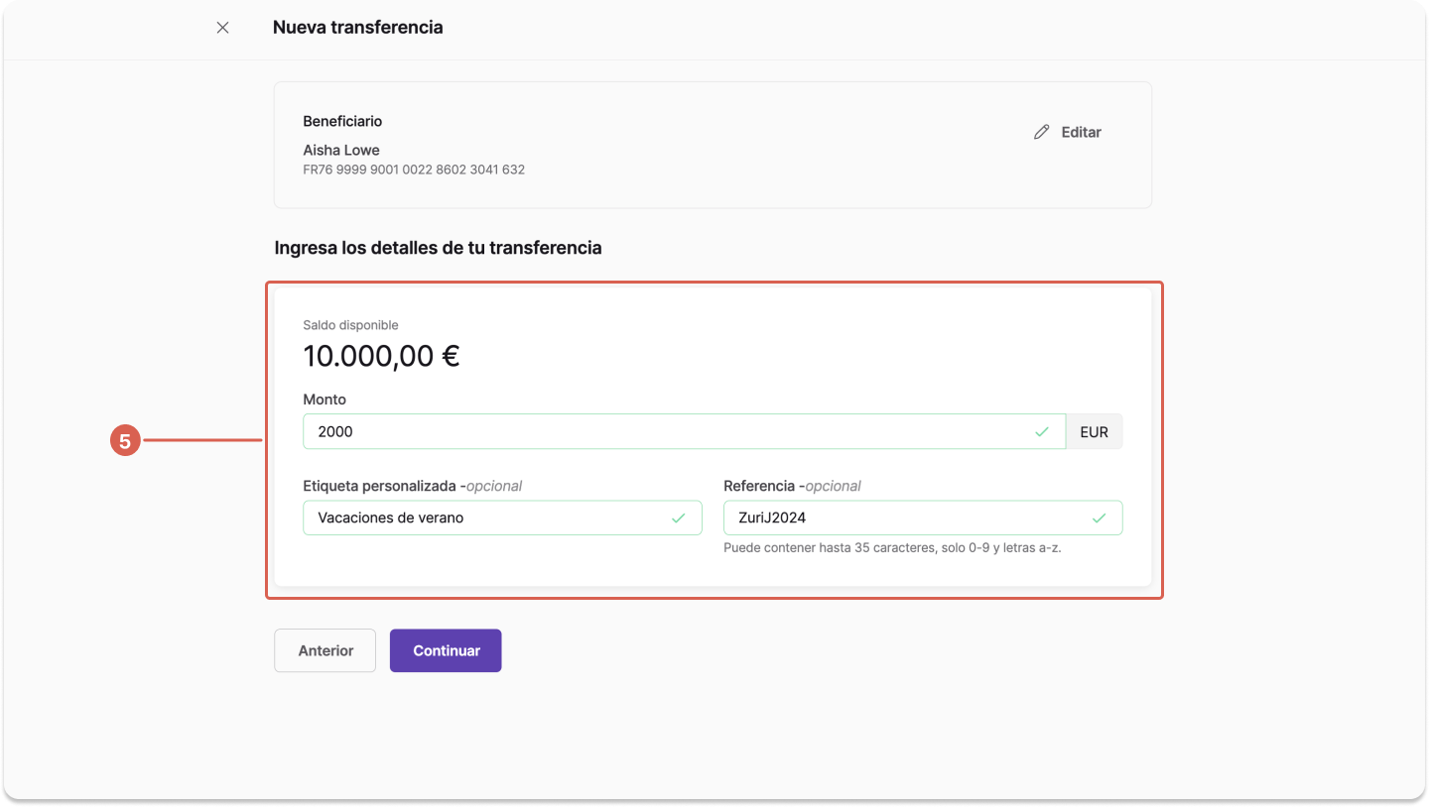Click the Ingresa los detalles de tu transferencia heading
The image size is (1429, 807).
[438, 248]
